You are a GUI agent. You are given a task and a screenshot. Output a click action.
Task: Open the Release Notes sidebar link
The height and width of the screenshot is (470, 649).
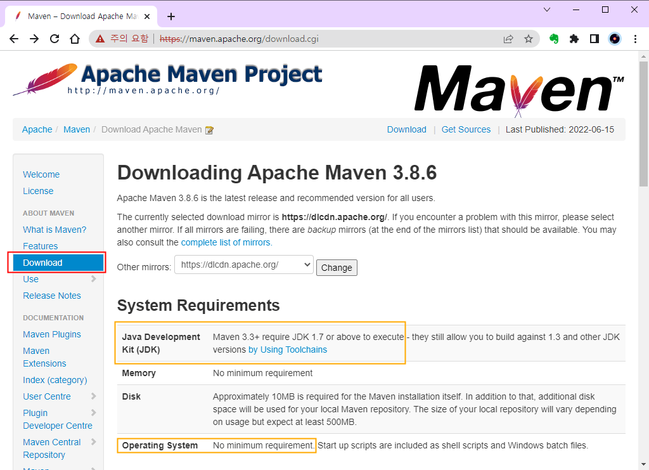click(x=52, y=296)
